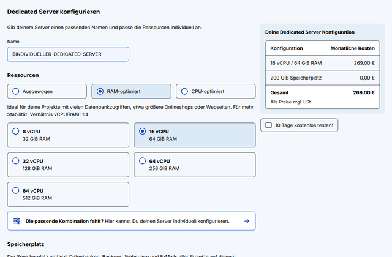Select the RAM-optimiert resource profile

tap(131, 91)
